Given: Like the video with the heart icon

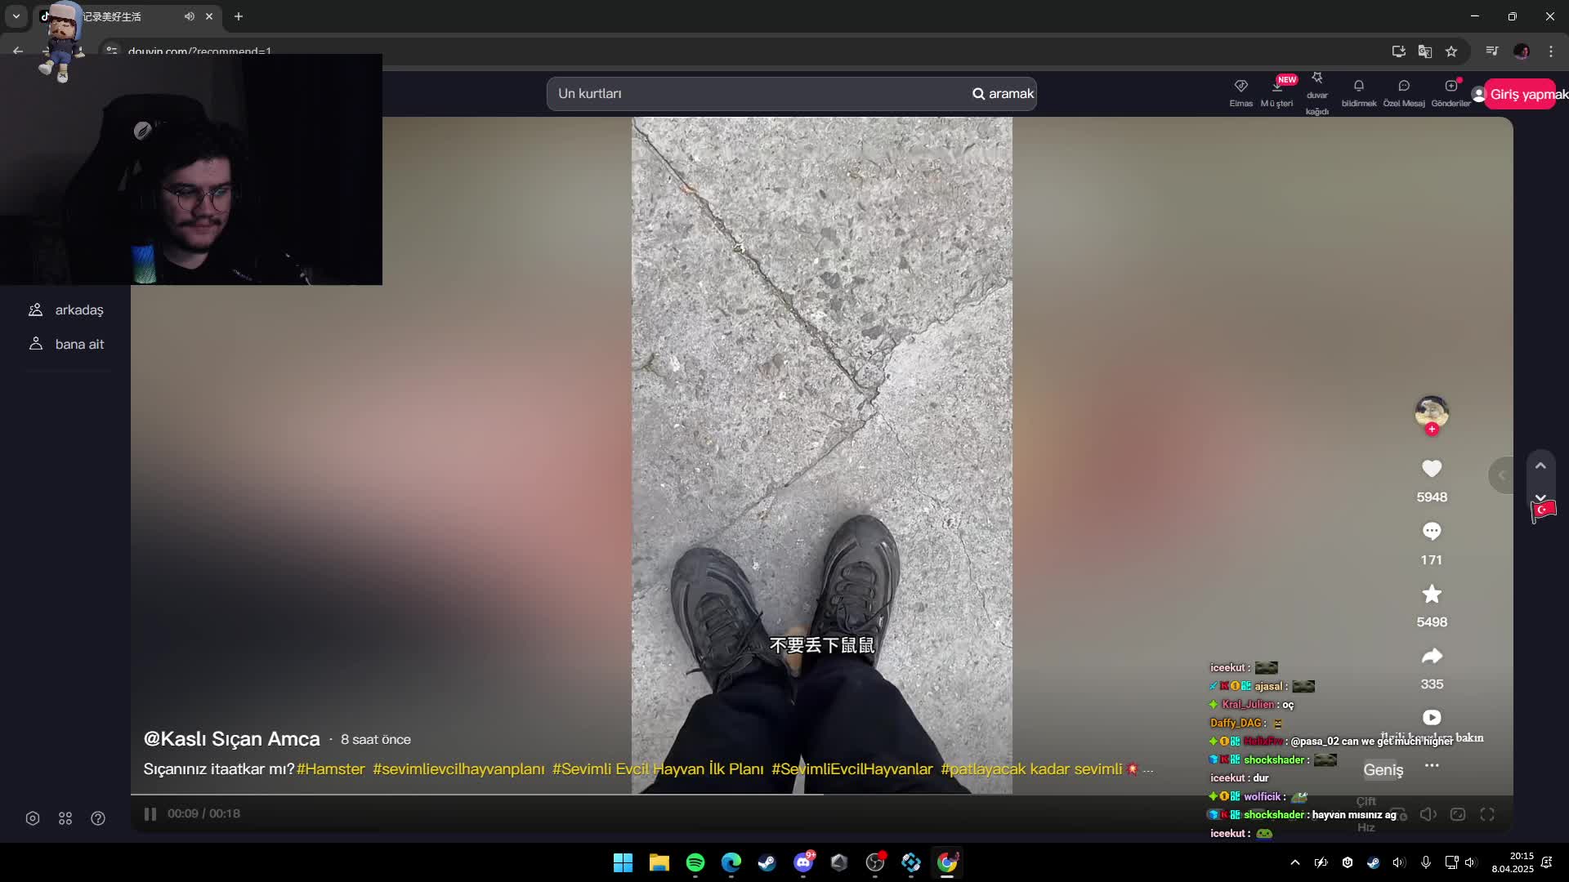Looking at the screenshot, I should click(1432, 468).
